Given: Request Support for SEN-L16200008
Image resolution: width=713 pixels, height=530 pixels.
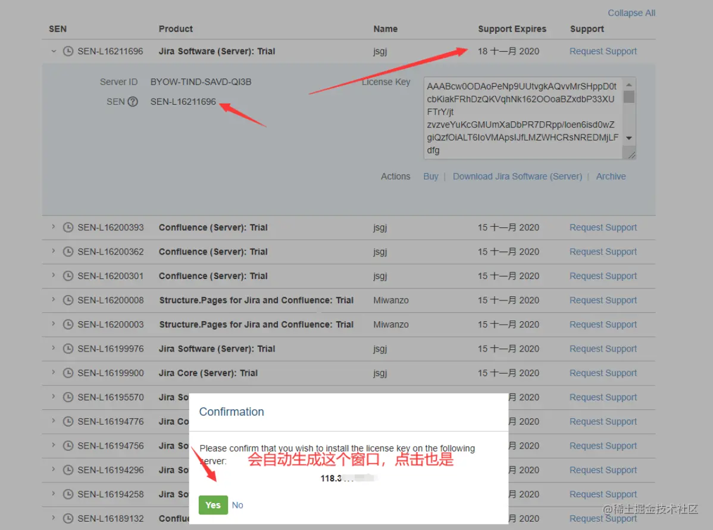Looking at the screenshot, I should point(603,300).
